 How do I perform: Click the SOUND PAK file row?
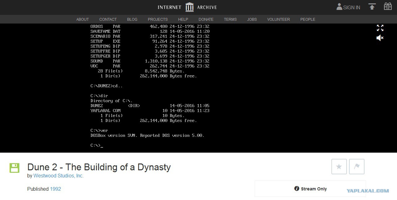150,61
